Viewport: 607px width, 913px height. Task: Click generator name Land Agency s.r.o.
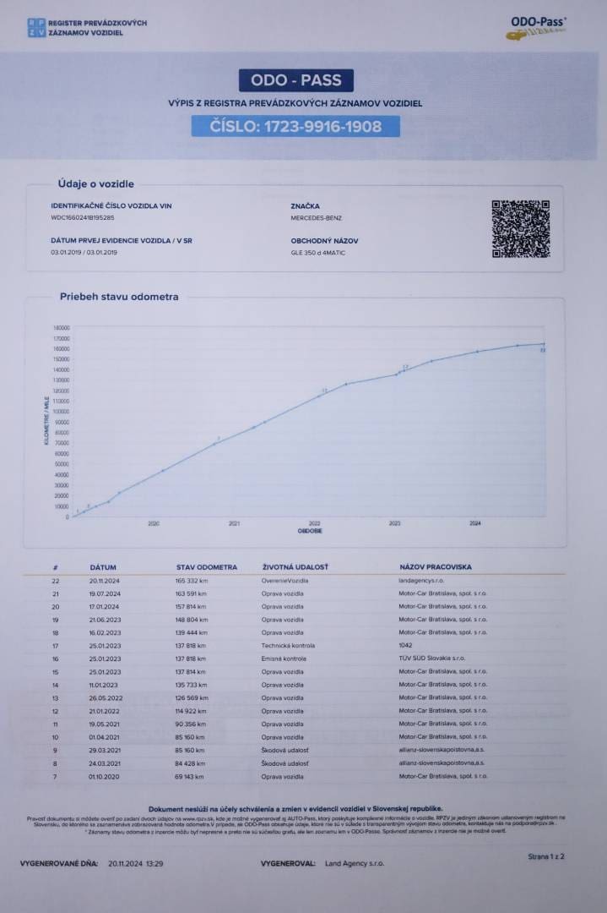pyautogui.click(x=355, y=863)
